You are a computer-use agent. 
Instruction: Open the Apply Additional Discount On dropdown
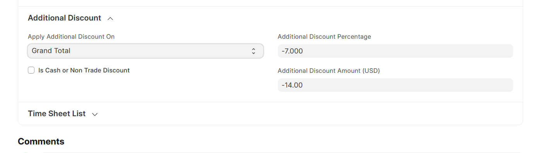[146, 51]
